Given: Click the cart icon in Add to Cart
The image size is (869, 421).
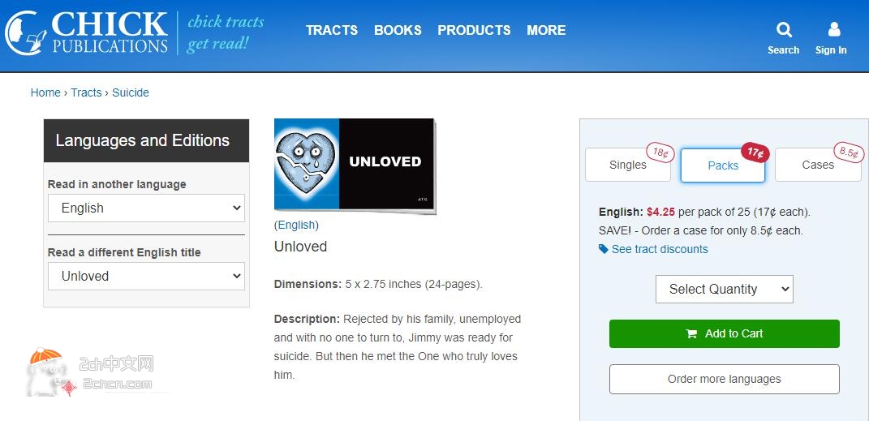Looking at the screenshot, I should [x=691, y=334].
